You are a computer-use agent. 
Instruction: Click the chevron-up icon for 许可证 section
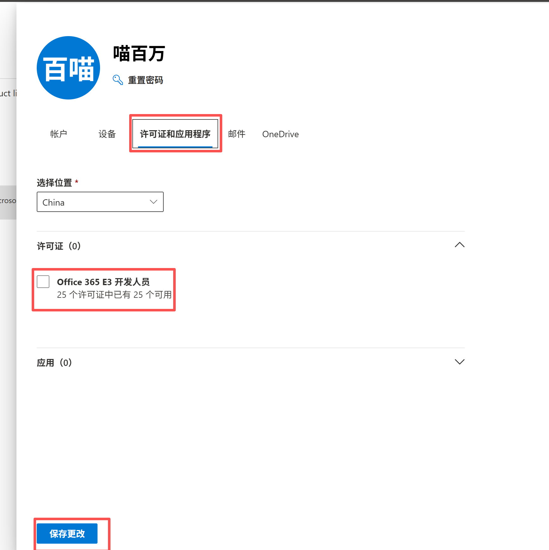point(460,245)
